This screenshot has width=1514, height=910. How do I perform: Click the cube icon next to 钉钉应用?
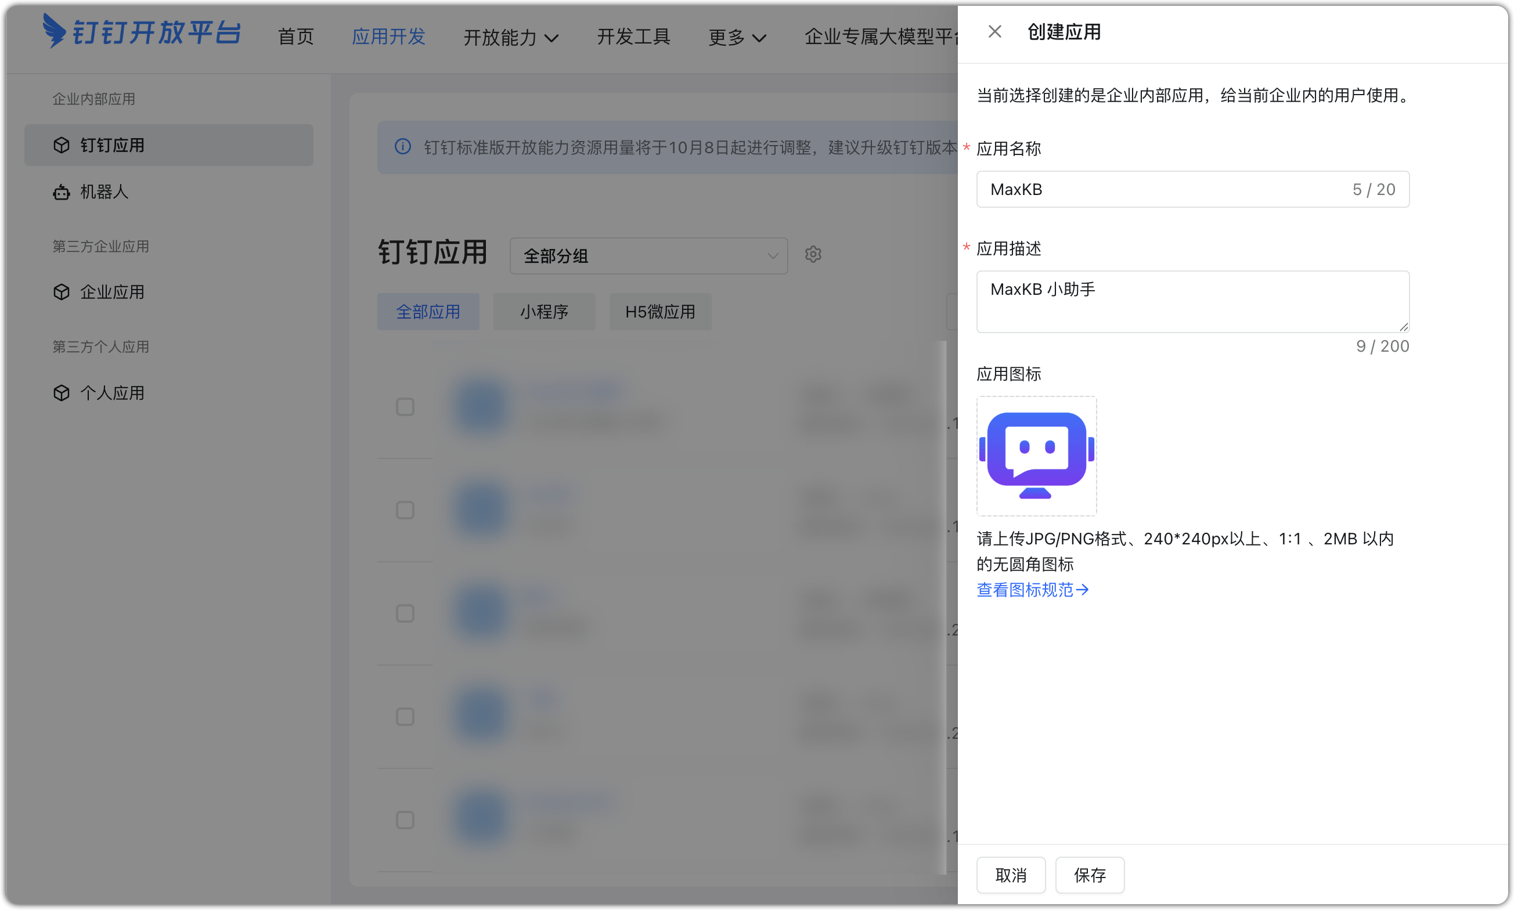point(62,145)
